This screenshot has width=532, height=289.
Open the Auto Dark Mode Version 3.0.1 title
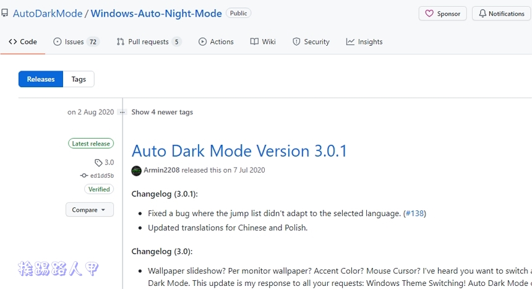239,151
